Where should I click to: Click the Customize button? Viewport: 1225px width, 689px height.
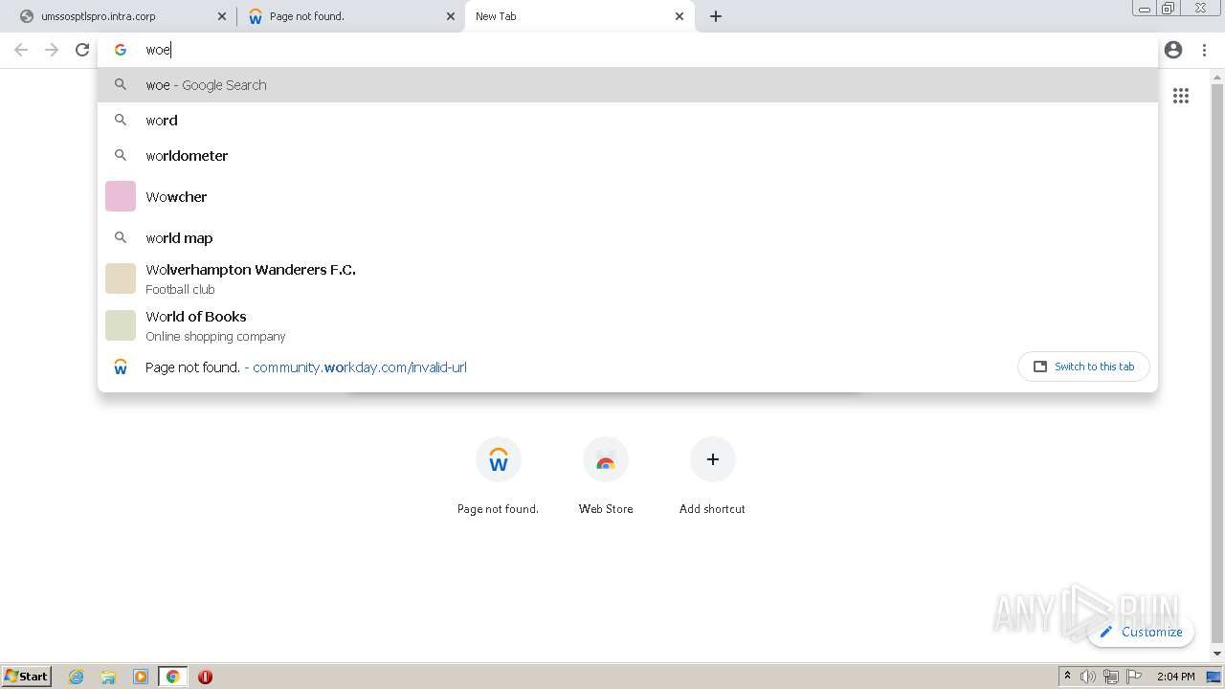click(x=1141, y=632)
